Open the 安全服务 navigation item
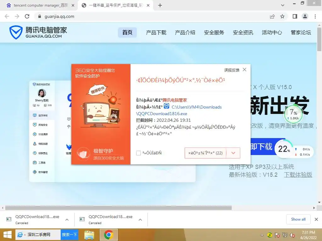Viewport: 322px width, 241px height. pyautogui.click(x=214, y=32)
